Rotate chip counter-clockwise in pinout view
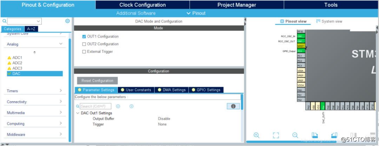379x146 pixels. click(334, 135)
